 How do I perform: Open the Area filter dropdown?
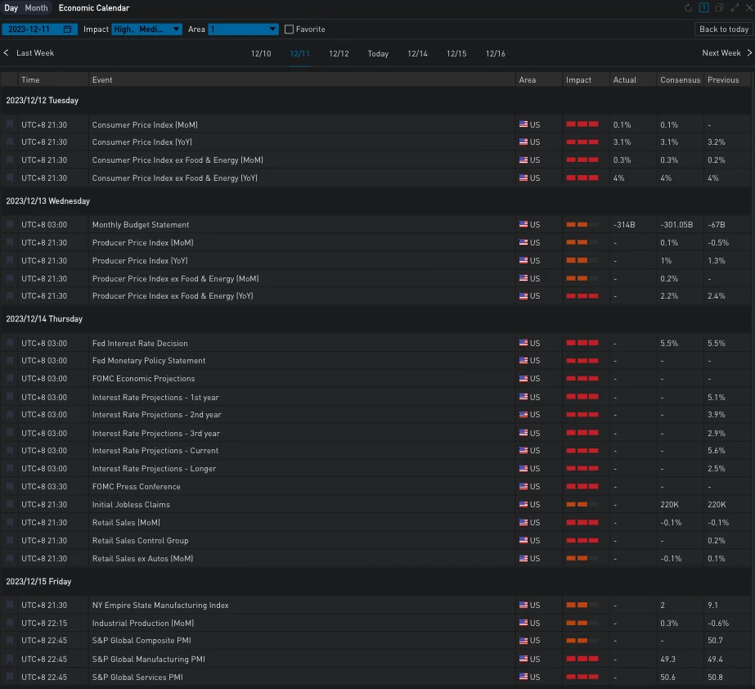(244, 29)
